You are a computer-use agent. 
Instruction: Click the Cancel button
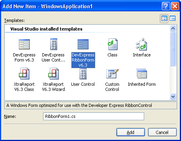[162, 132]
